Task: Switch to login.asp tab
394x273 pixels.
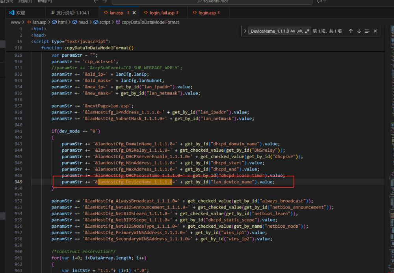Action: coord(206,13)
